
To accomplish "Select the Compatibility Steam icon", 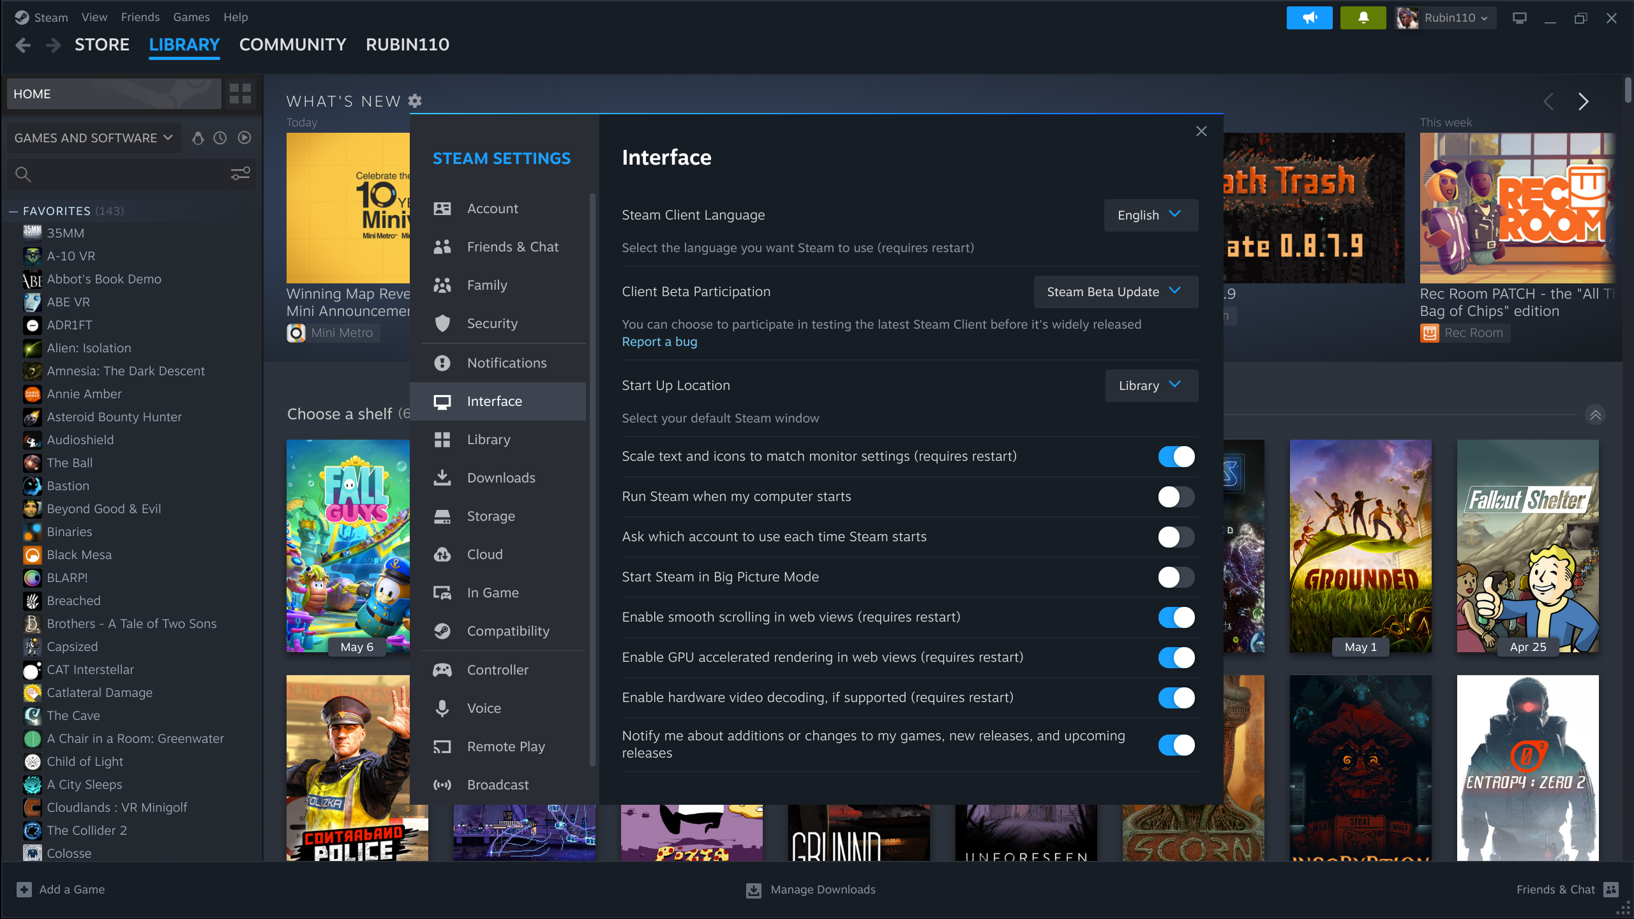I will tap(442, 631).
